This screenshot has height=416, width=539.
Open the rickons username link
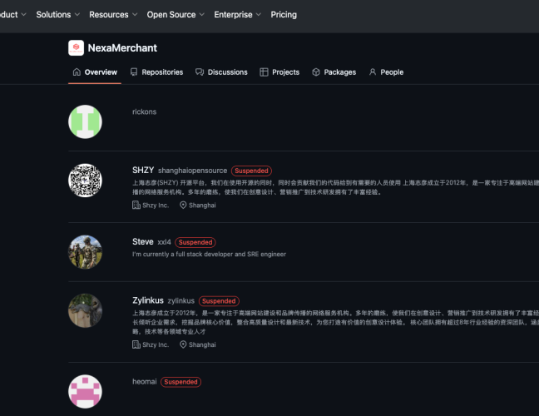coord(144,111)
